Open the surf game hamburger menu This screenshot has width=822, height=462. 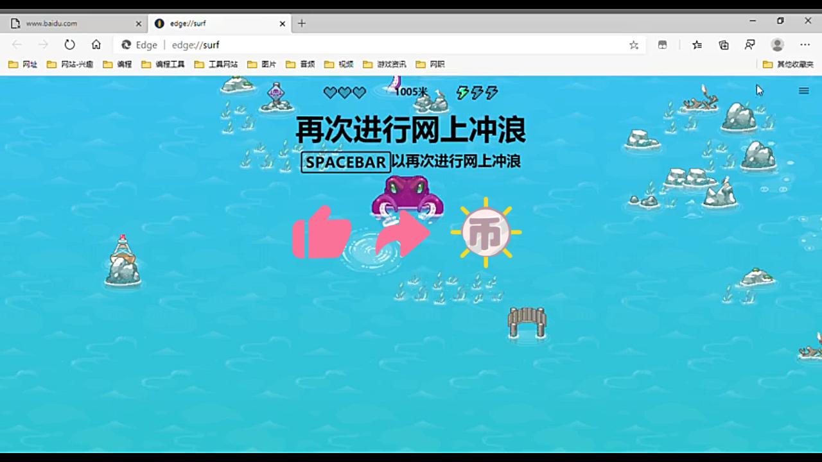tap(803, 90)
